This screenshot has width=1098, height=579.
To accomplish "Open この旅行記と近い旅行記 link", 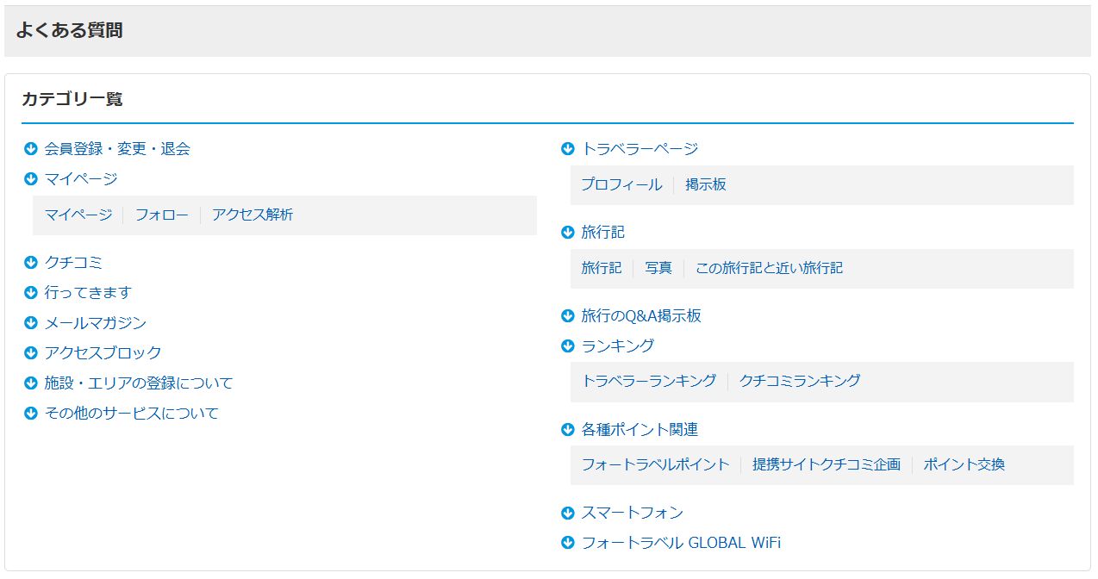I will point(769,269).
